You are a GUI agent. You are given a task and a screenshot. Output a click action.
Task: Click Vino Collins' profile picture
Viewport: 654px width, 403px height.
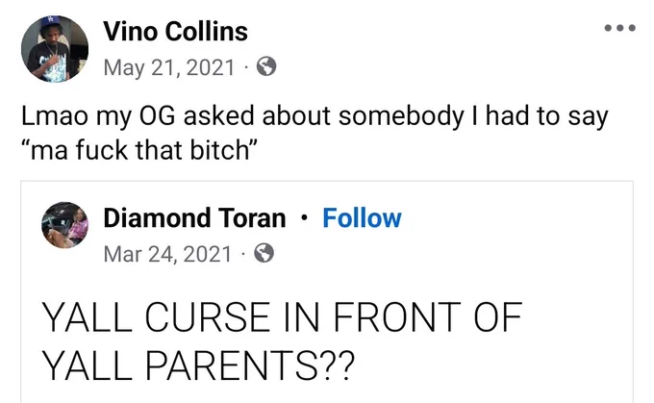click(55, 49)
